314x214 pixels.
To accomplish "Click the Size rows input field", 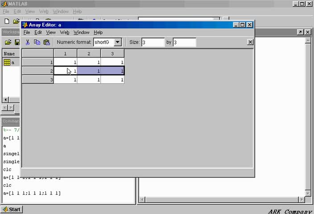I will point(153,42).
